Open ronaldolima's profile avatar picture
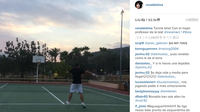This screenshot has height=112, width=200. click(139, 5)
